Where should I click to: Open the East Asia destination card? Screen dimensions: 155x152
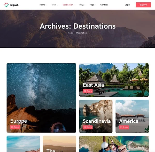click(114, 80)
